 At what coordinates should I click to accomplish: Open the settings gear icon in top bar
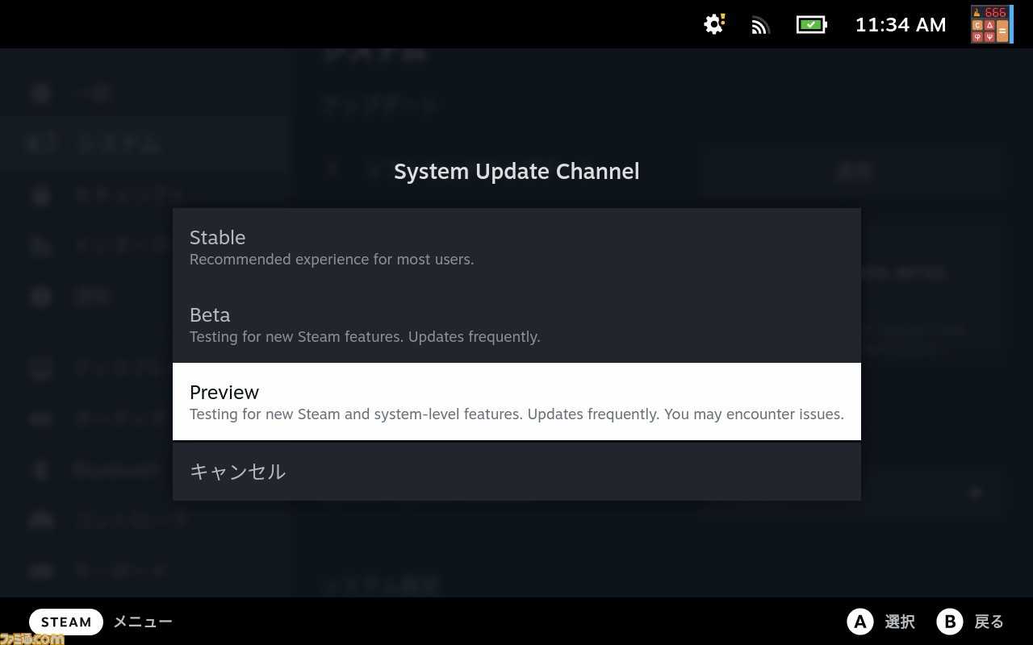[714, 24]
